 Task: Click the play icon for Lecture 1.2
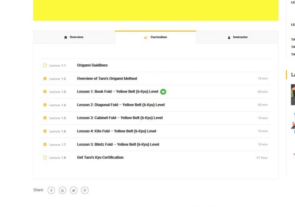click(45, 78)
